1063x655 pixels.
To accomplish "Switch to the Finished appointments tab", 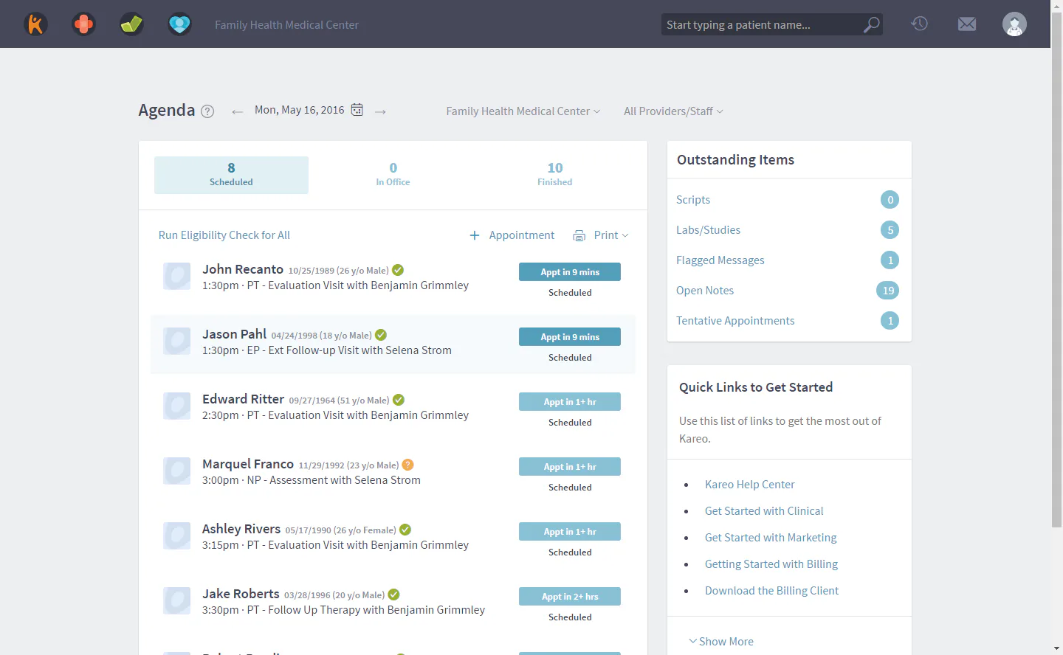I will (554, 174).
